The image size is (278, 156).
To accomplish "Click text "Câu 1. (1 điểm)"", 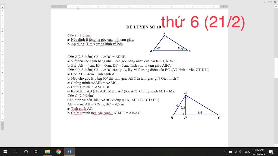I will click(x=79, y=35).
